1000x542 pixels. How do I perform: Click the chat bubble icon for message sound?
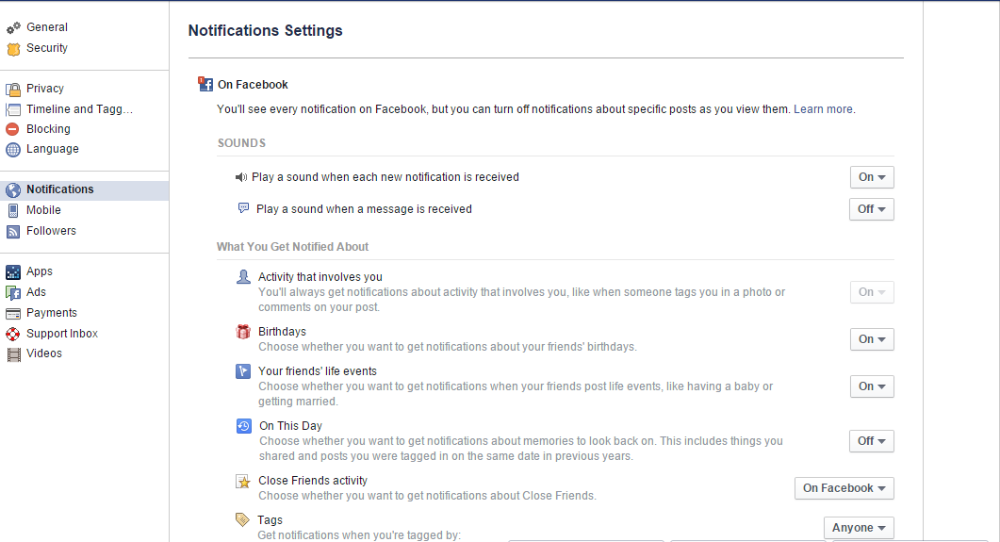pos(243,208)
